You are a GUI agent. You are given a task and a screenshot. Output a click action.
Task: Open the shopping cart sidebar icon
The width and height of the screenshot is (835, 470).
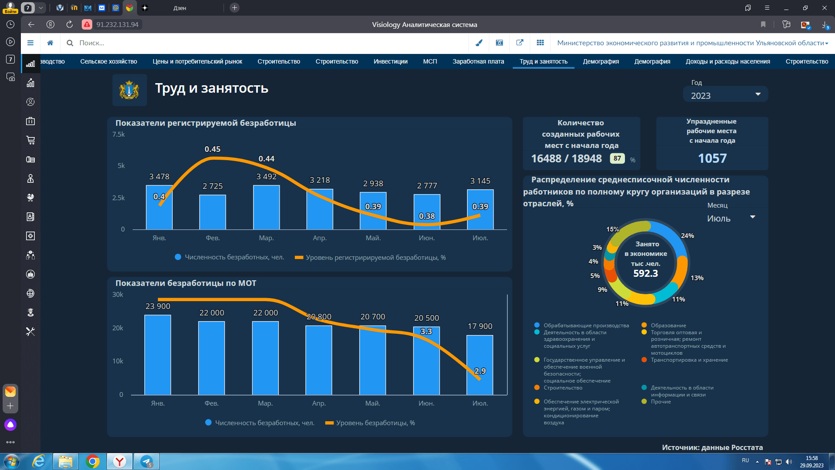(30, 140)
